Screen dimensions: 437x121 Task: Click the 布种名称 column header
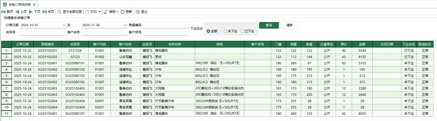coord(175,44)
